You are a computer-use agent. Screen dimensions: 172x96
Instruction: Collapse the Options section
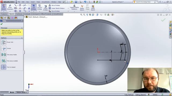click(x=22, y=38)
